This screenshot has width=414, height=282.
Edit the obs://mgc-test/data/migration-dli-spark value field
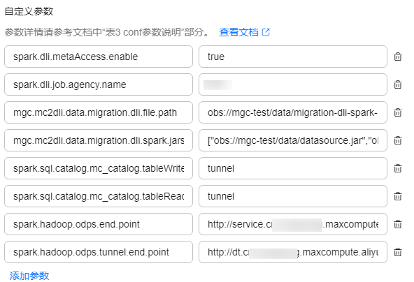coord(293,112)
